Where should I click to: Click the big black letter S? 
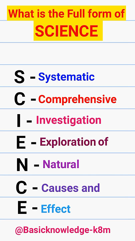(19, 77)
